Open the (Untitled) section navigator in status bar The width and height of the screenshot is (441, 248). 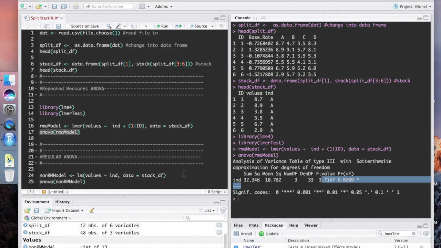(x=55, y=192)
